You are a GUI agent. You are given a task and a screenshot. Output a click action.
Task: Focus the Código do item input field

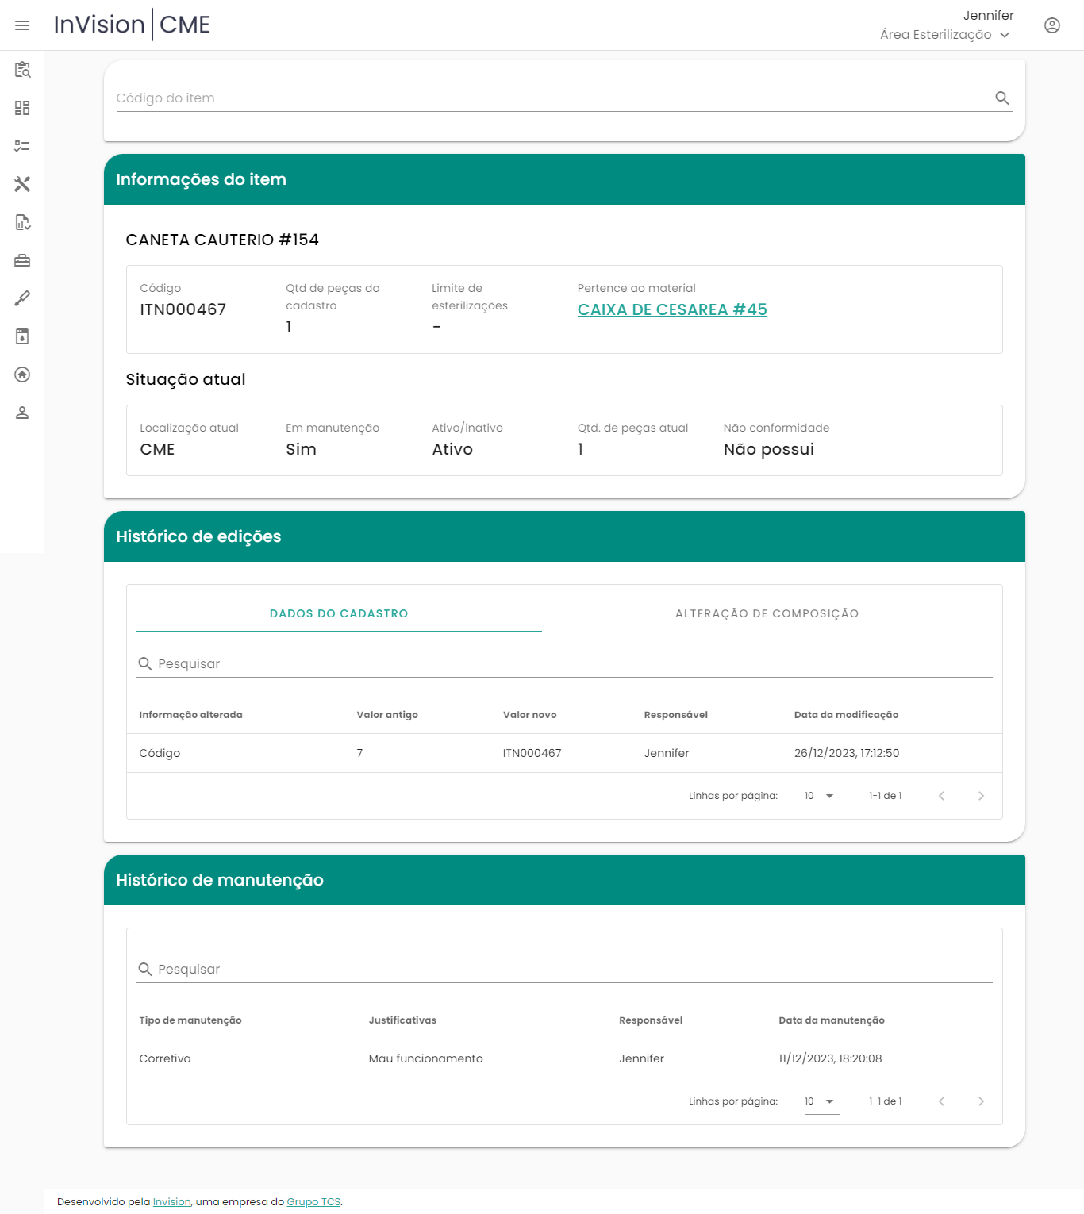[548, 98]
